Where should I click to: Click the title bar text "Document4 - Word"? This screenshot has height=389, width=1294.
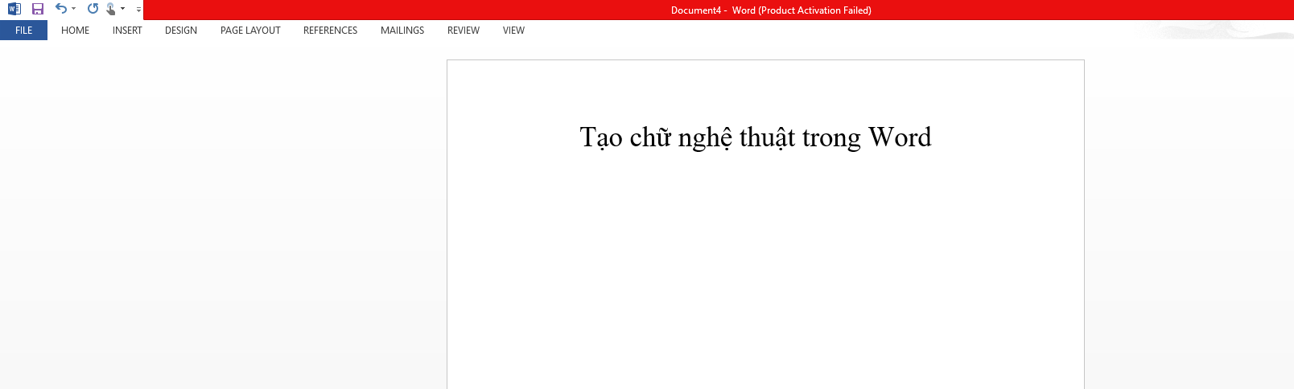click(x=713, y=10)
